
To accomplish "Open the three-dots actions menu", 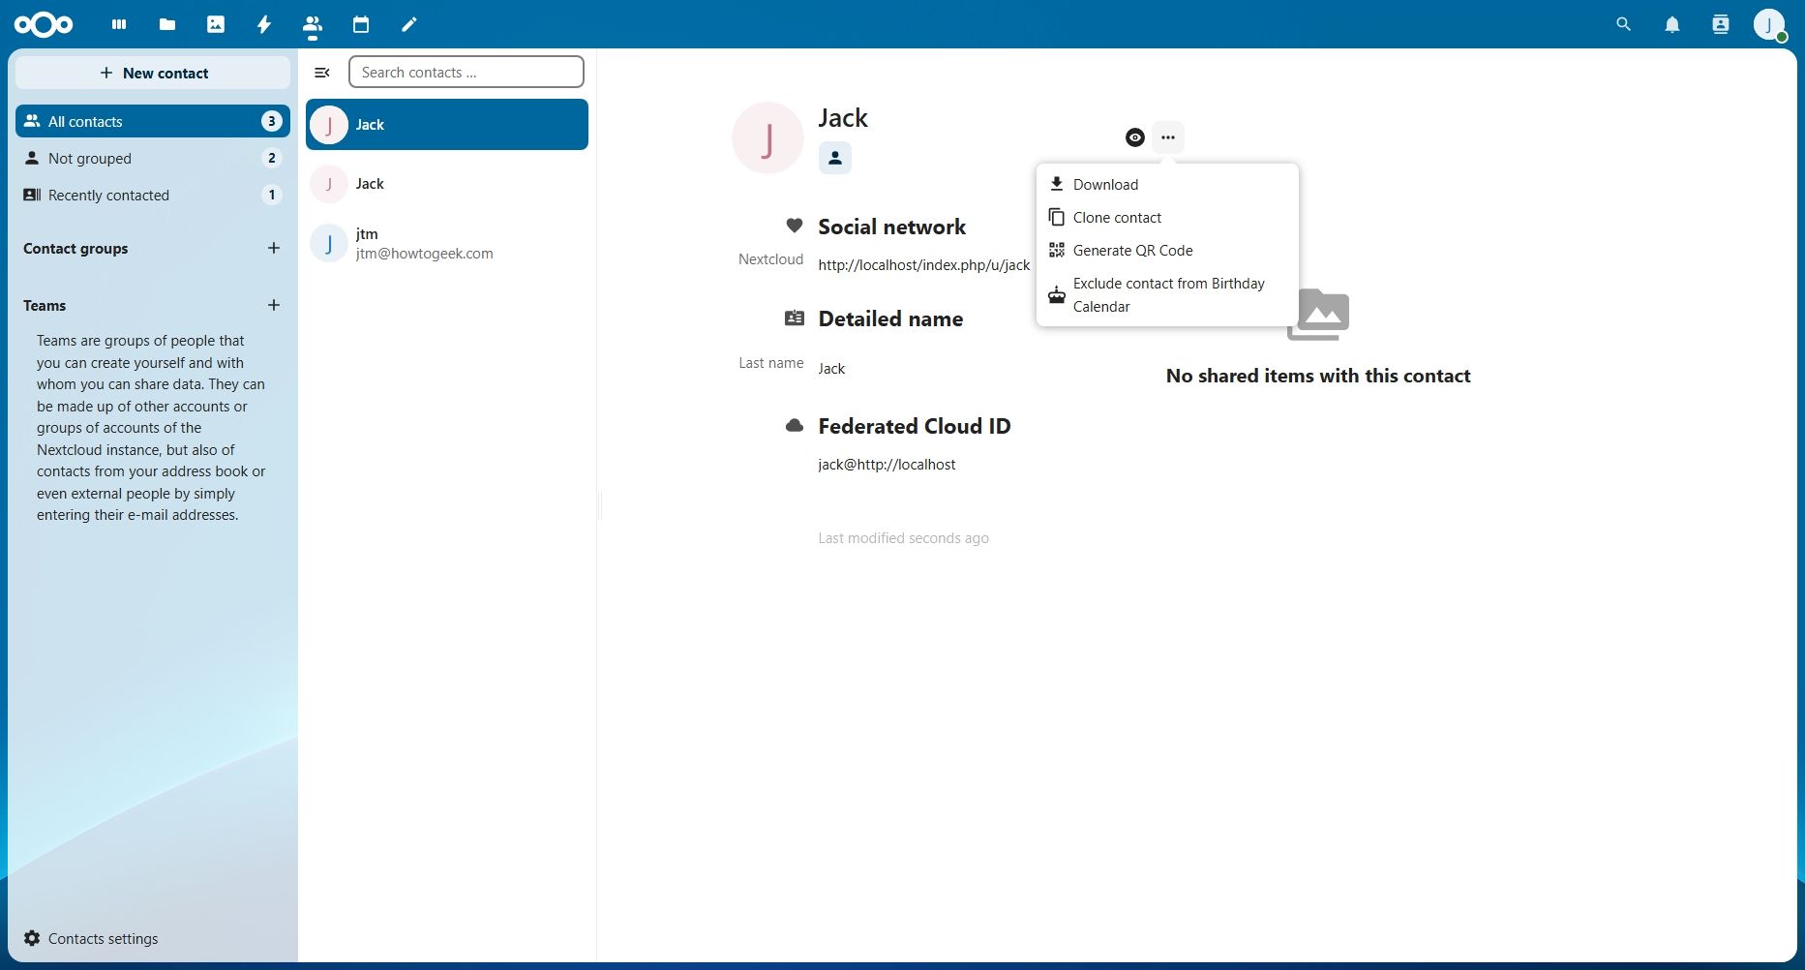I will click(x=1168, y=137).
